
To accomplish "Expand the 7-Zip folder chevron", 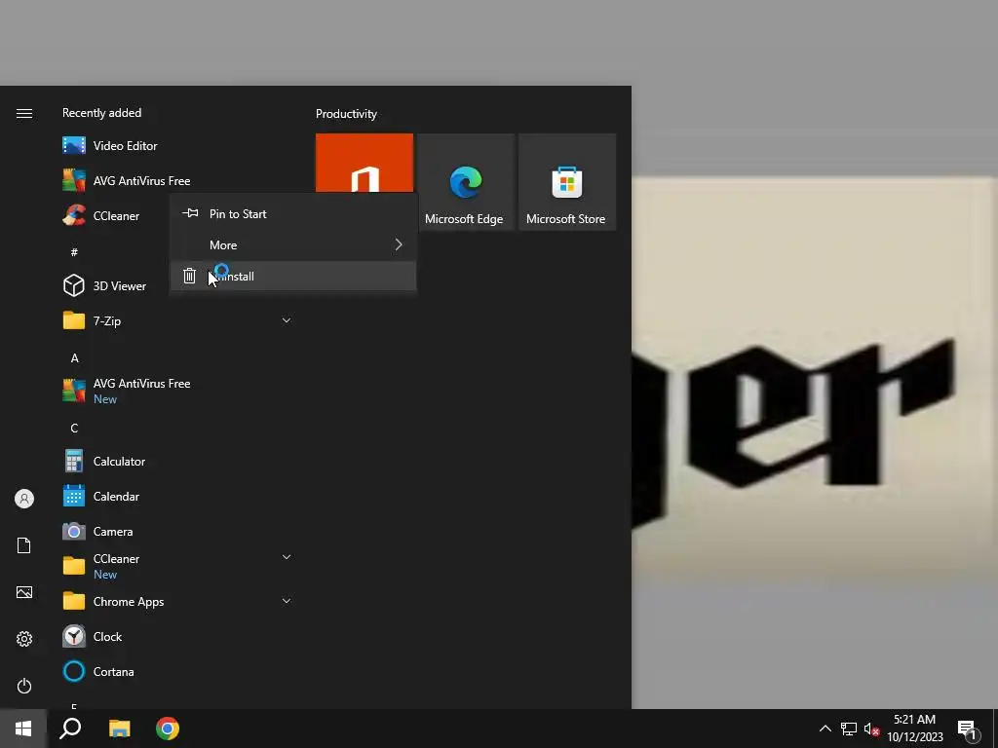I will (287, 319).
